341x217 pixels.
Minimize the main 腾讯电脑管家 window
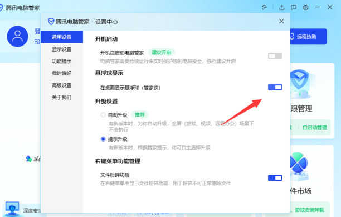(318, 7)
